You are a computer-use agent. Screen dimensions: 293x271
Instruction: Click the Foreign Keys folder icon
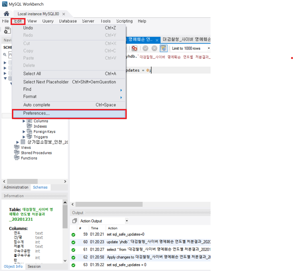point(29,131)
